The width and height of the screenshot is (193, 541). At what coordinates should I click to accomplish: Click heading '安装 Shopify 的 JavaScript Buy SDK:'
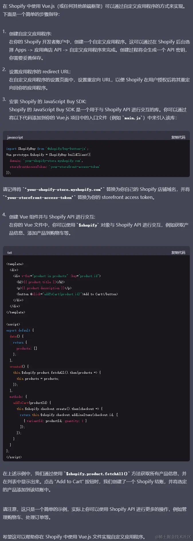pyautogui.click(x=48, y=102)
